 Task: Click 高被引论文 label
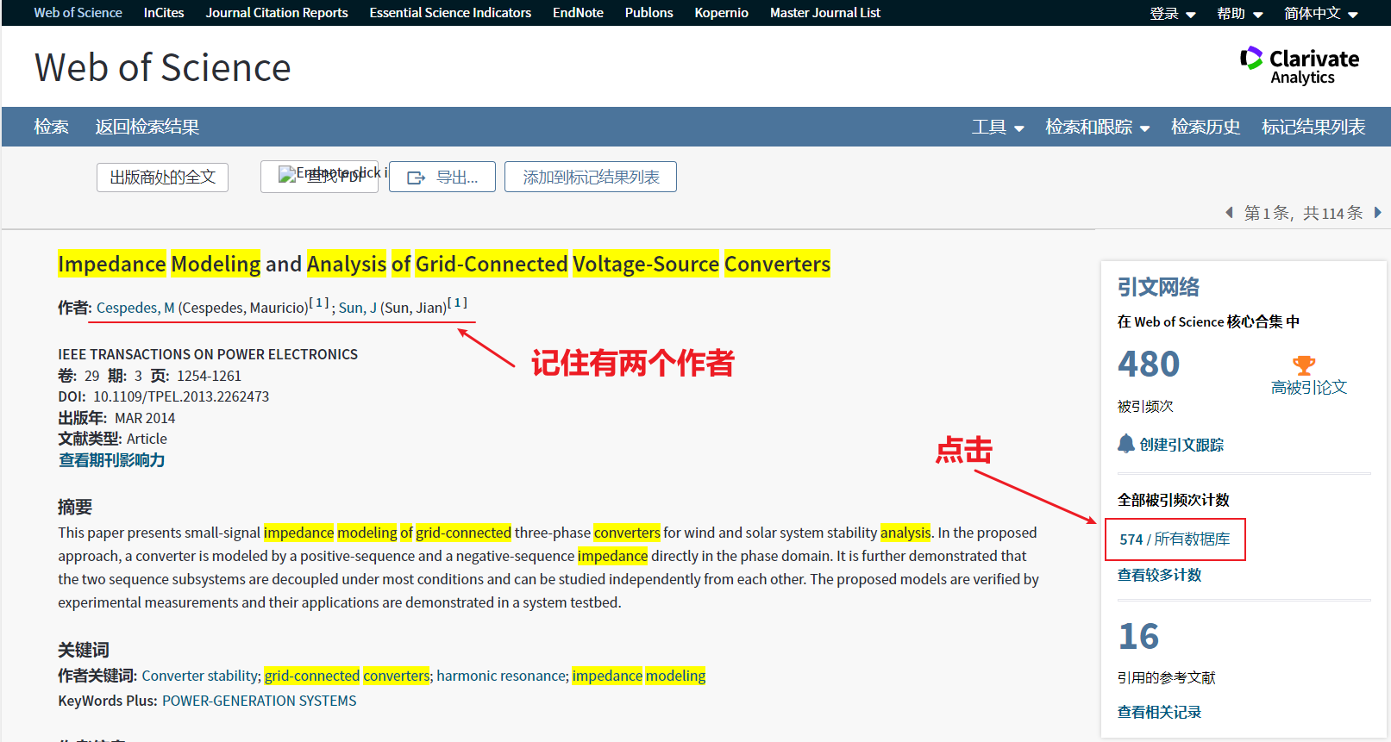[1309, 388]
